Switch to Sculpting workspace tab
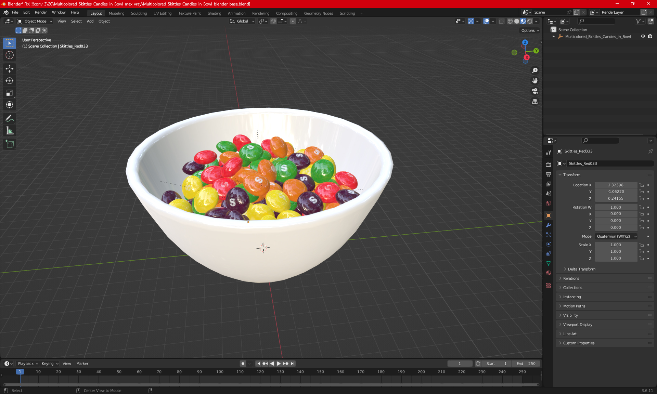 click(x=139, y=13)
